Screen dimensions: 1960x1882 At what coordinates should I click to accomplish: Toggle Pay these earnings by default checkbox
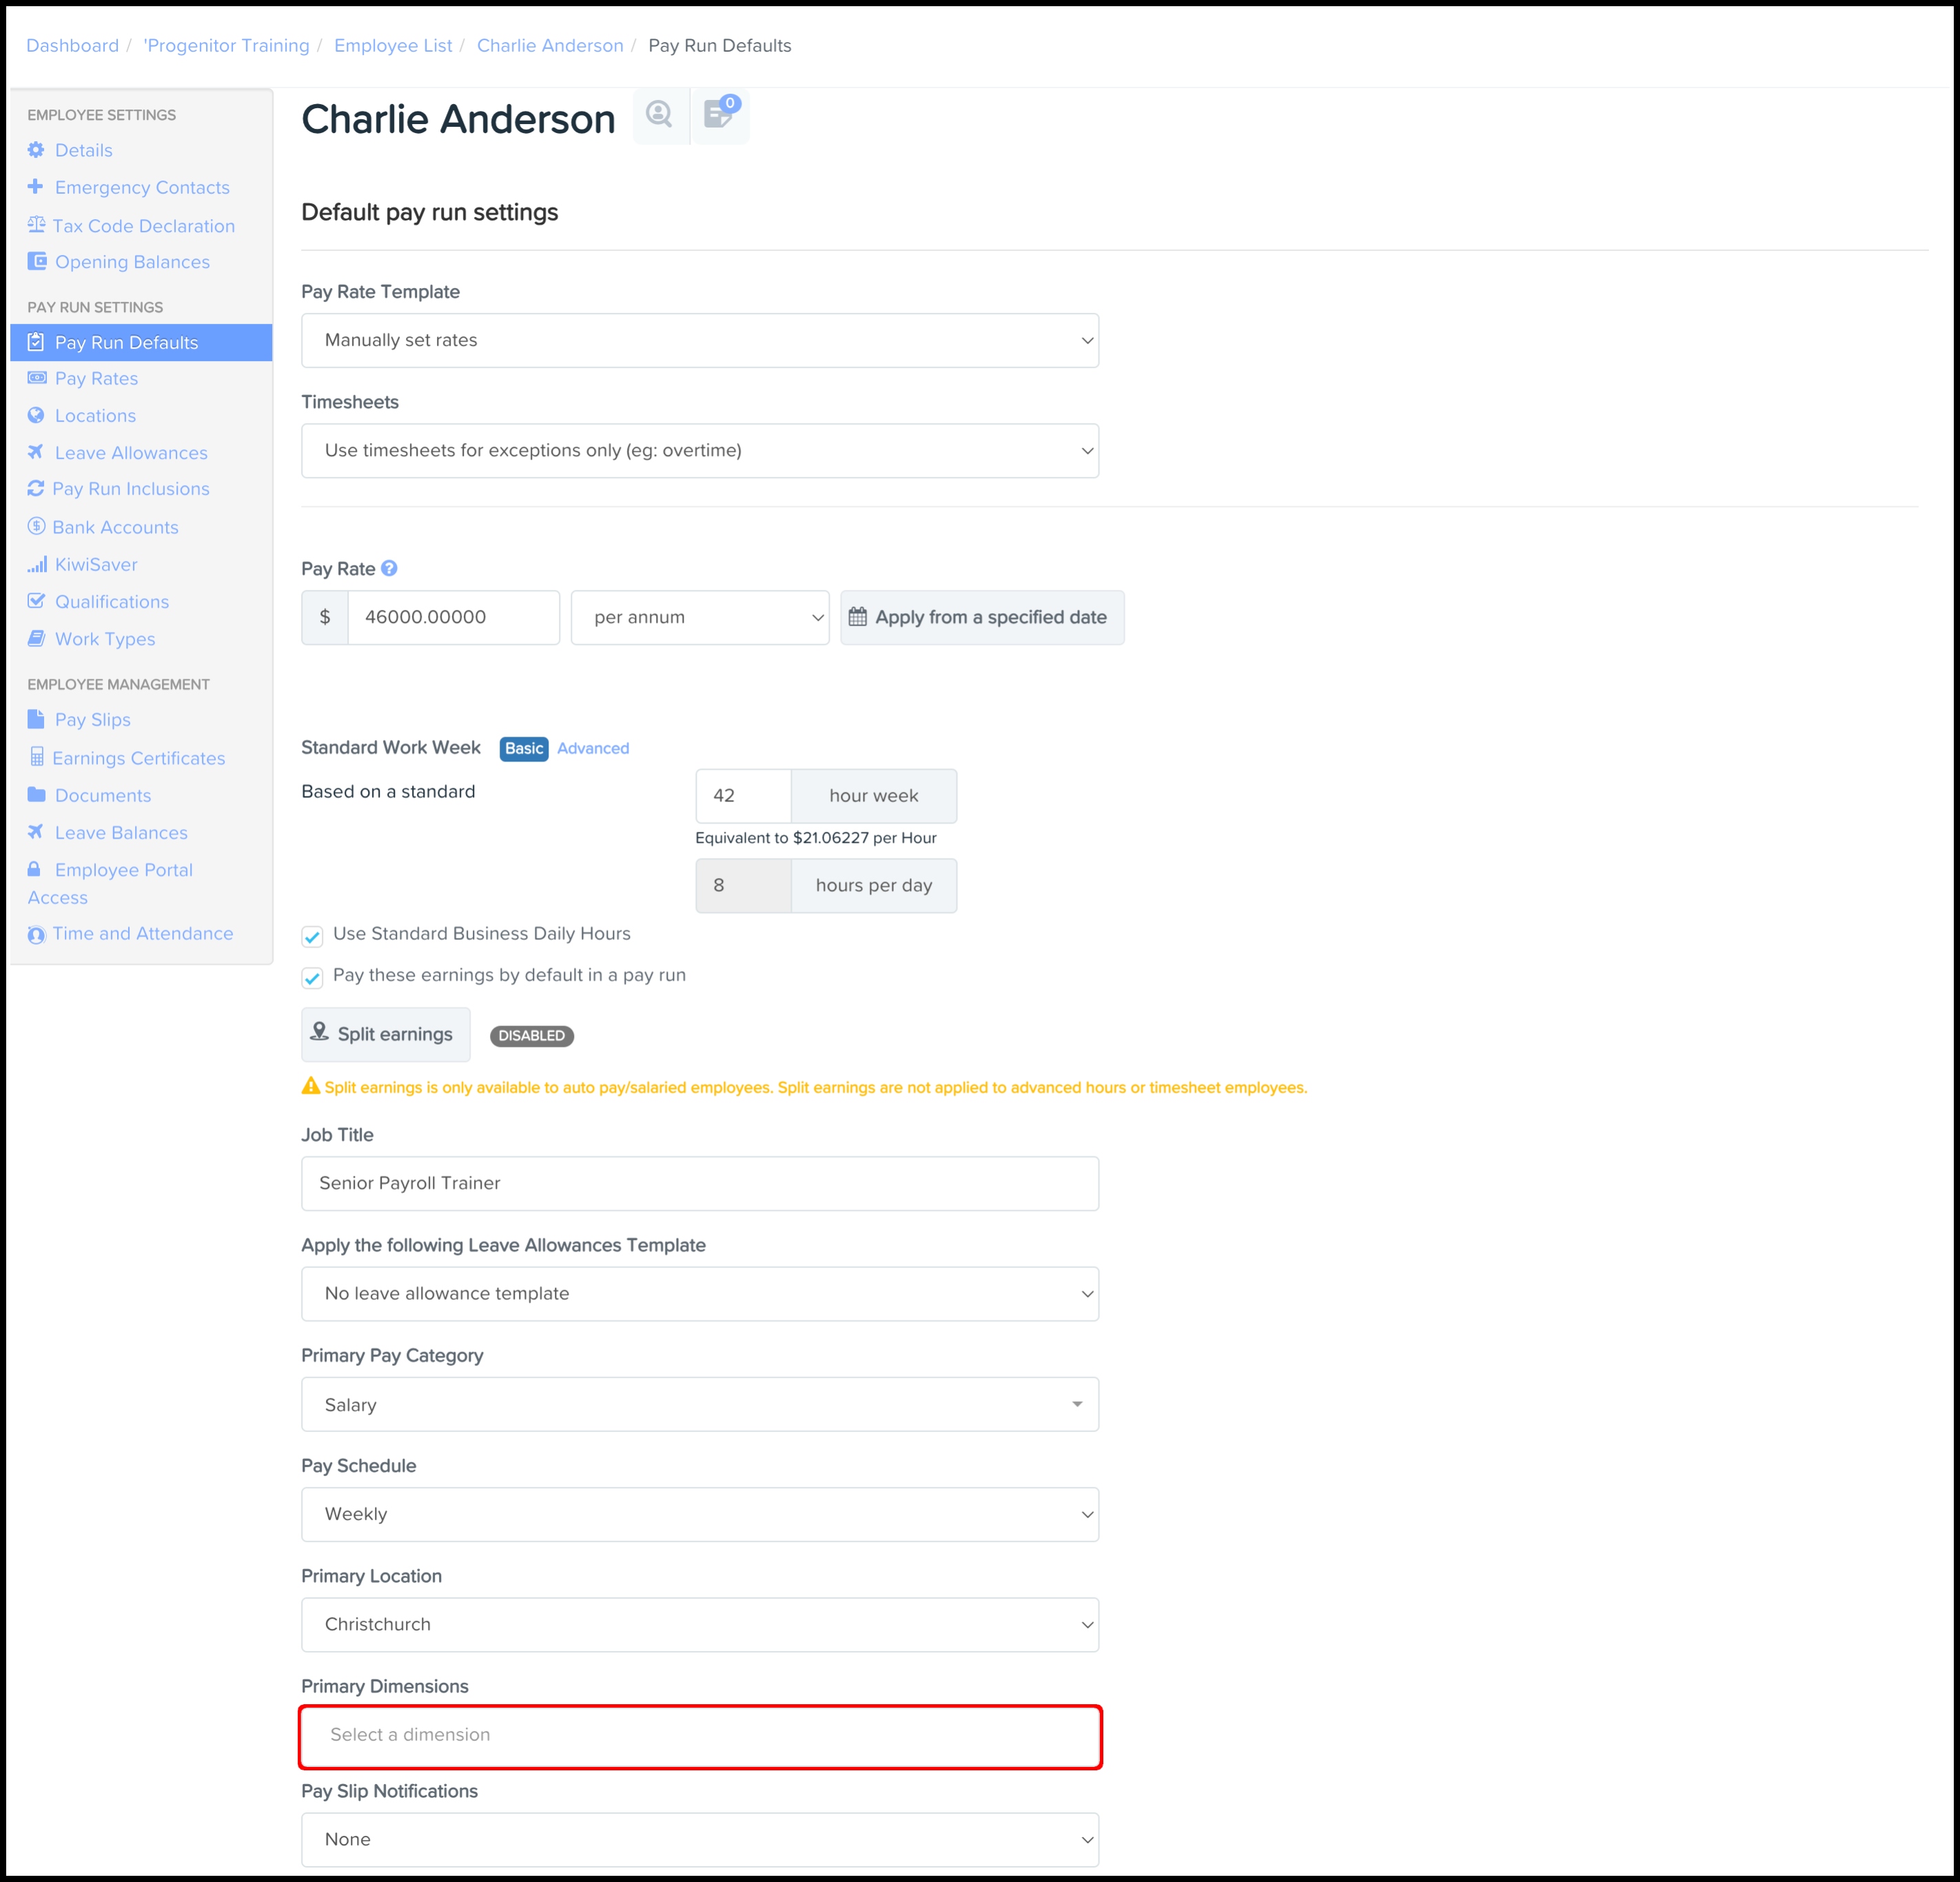[312, 978]
